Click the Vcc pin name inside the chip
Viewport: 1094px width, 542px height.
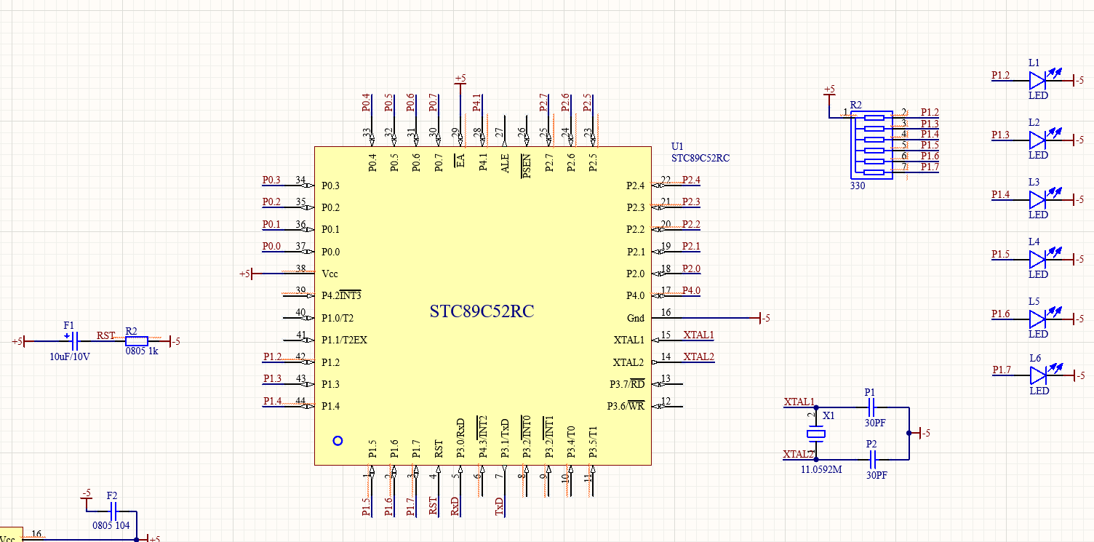[x=330, y=274]
